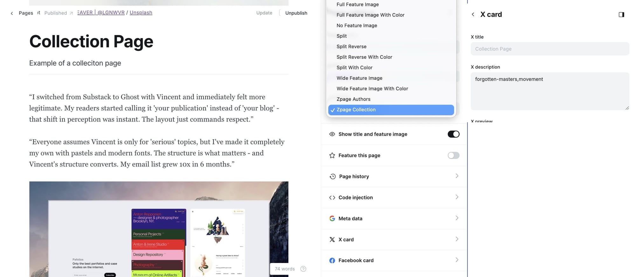Expand the Meta data row chevron
The height and width of the screenshot is (277, 636).
pos(457,218)
